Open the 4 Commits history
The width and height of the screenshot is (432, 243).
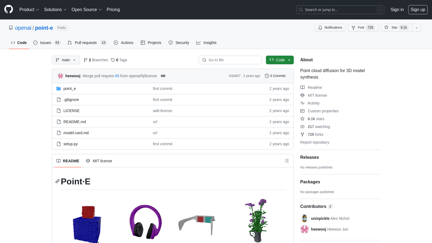coord(275,76)
